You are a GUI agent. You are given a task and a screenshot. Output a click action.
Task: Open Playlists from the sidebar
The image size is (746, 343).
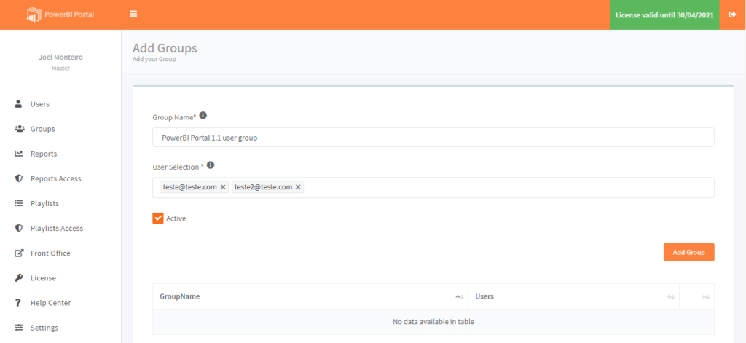coord(44,203)
